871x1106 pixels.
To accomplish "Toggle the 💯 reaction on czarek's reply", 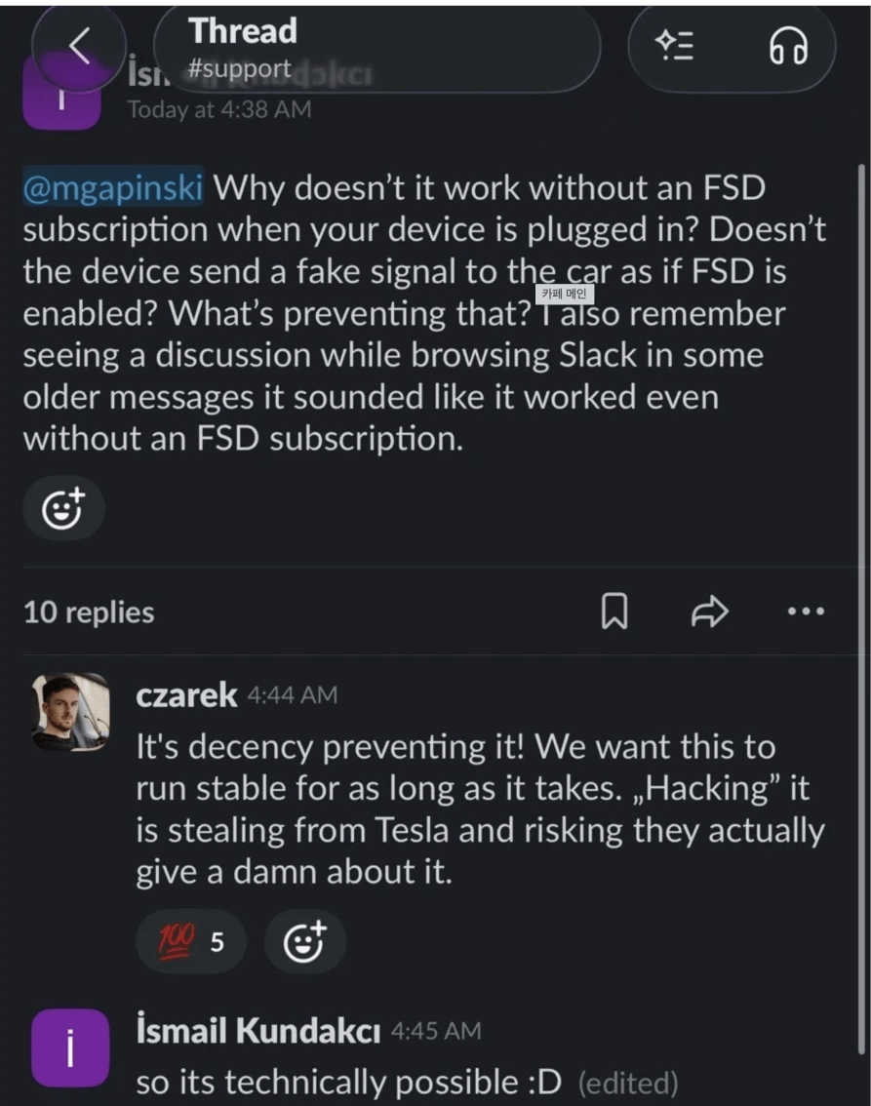I will tap(191, 940).
